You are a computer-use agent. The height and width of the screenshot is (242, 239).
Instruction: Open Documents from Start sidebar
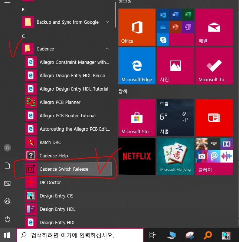[x=7, y=166]
